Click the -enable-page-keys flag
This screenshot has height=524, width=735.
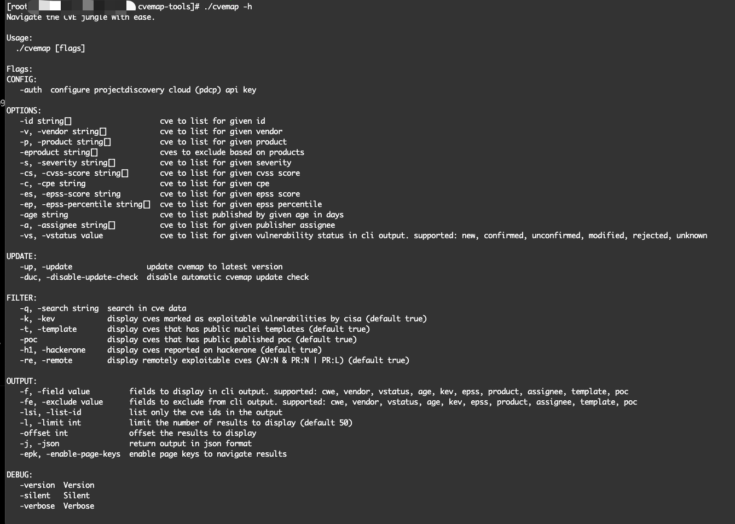point(83,454)
